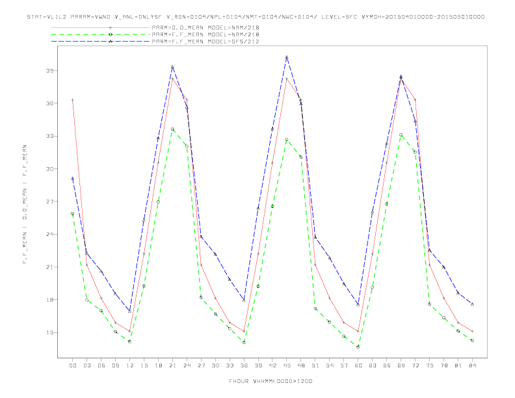The height and width of the screenshot is (398, 515).
Task: Click x-axis tick label 30
Action: [215, 365]
